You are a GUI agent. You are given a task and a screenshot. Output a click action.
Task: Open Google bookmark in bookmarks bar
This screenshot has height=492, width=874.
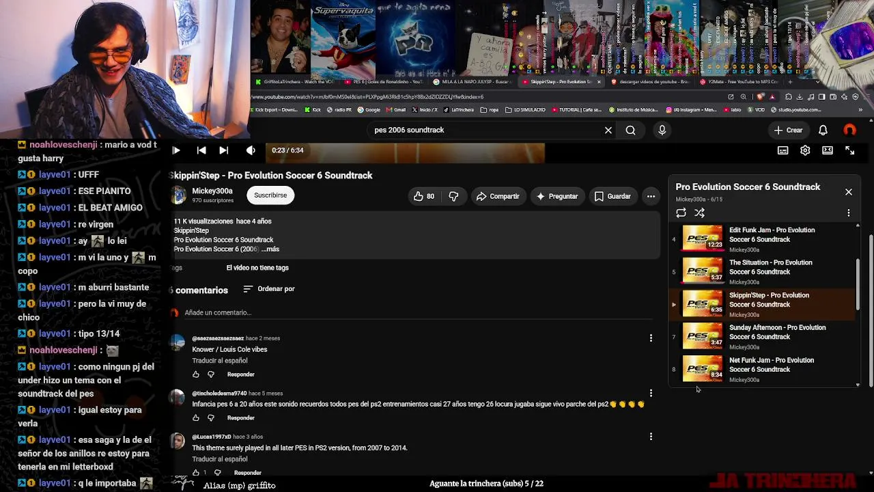pos(369,109)
